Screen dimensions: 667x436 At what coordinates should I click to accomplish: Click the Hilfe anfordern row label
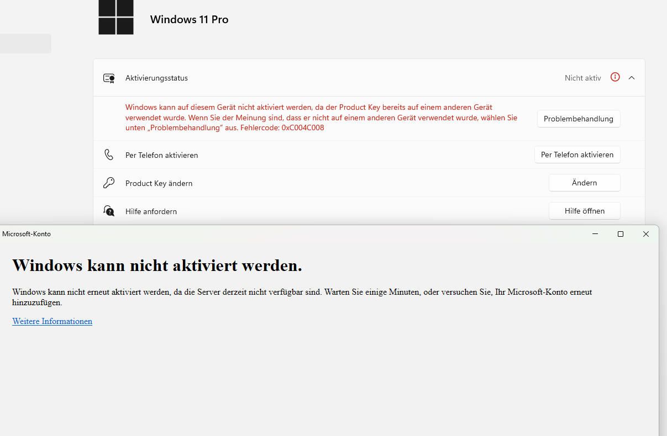tap(151, 211)
